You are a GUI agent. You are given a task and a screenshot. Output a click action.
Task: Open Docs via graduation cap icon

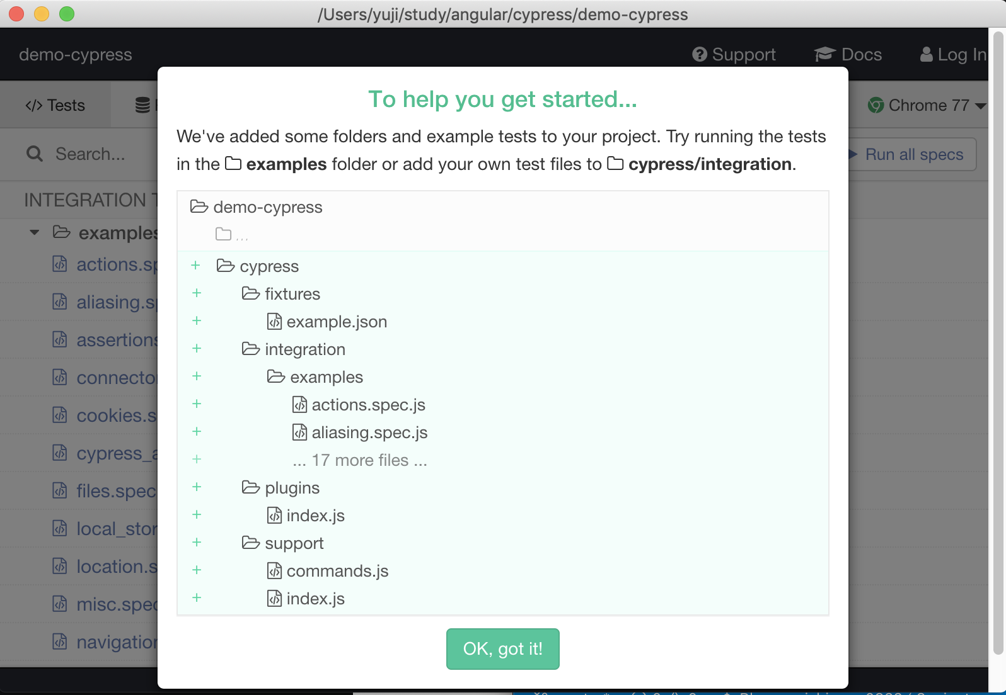824,55
